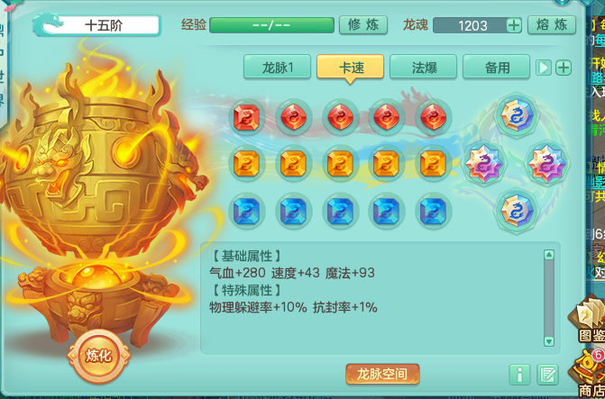Switch to the 龙脉1 tab
The image size is (605, 399).
(x=277, y=67)
